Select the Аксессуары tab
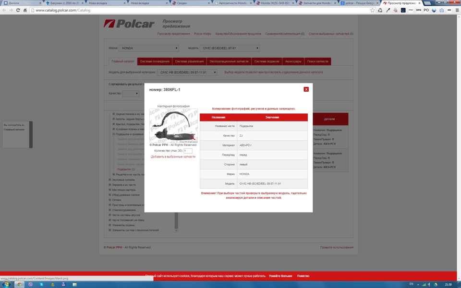This screenshot has height=288, width=461. coord(293,61)
